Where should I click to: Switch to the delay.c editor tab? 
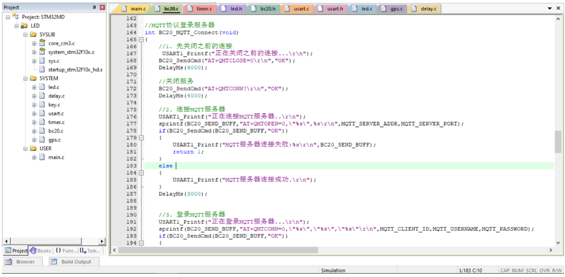click(424, 8)
